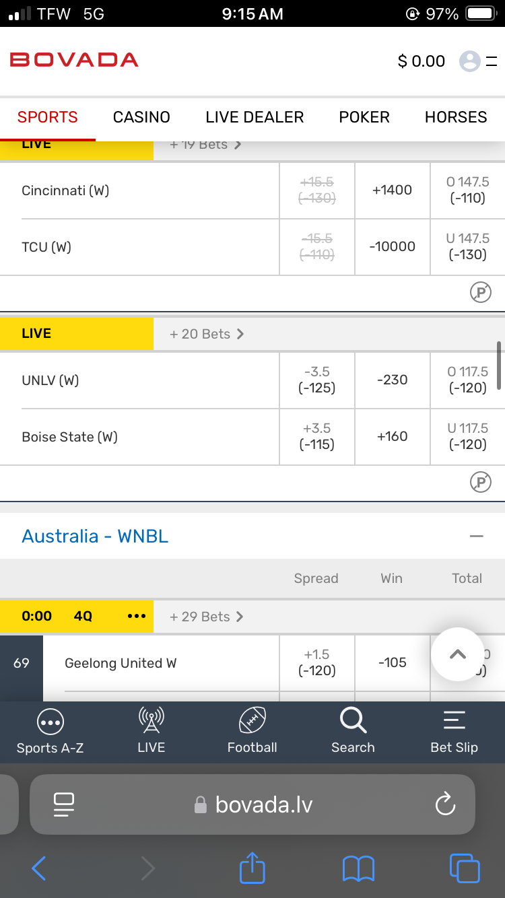This screenshot has height=898, width=505.
Task: Click the Bovada logo
Action: tap(74, 60)
